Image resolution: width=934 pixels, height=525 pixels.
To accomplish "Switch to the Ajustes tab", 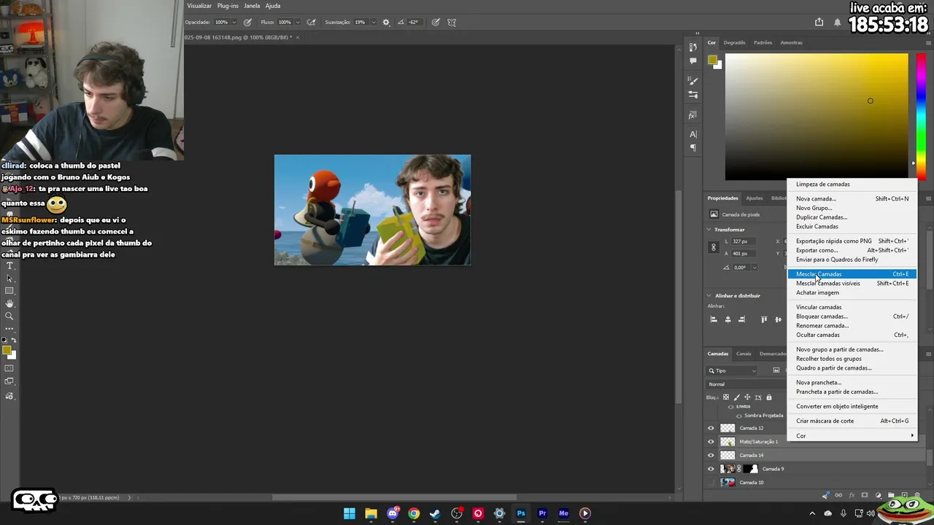I will coord(754,198).
